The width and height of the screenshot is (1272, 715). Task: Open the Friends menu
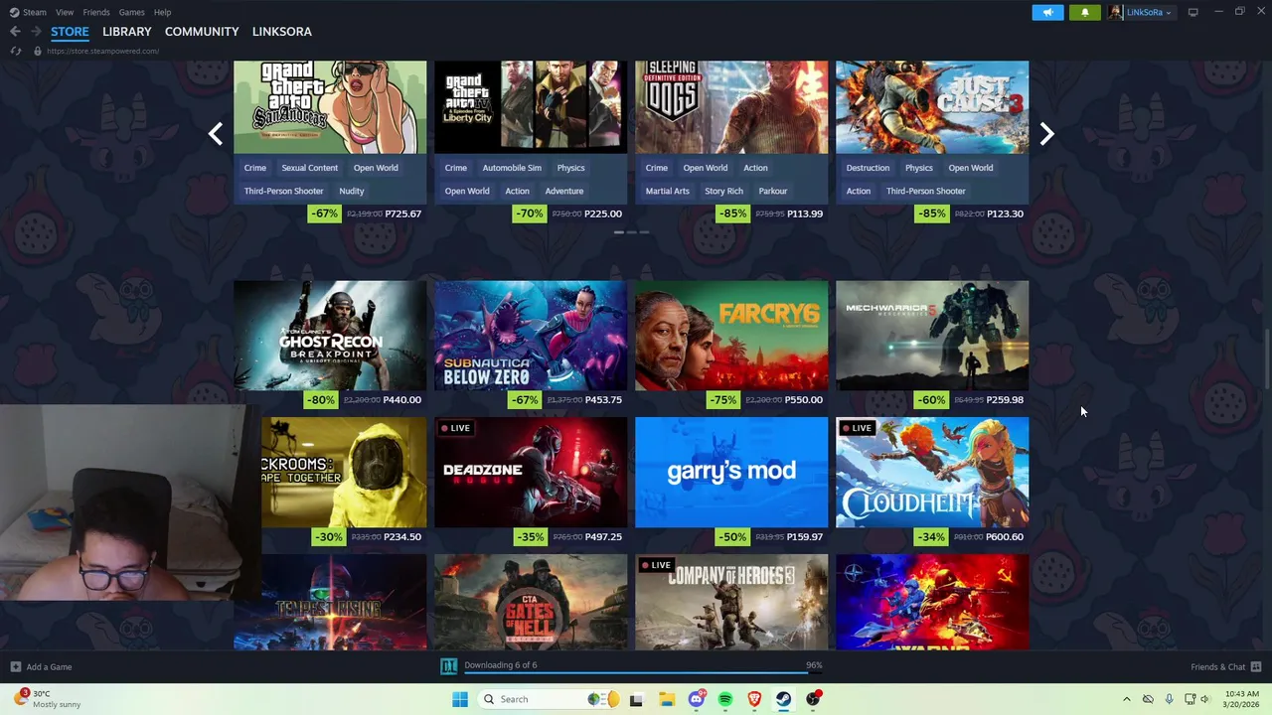(x=96, y=12)
